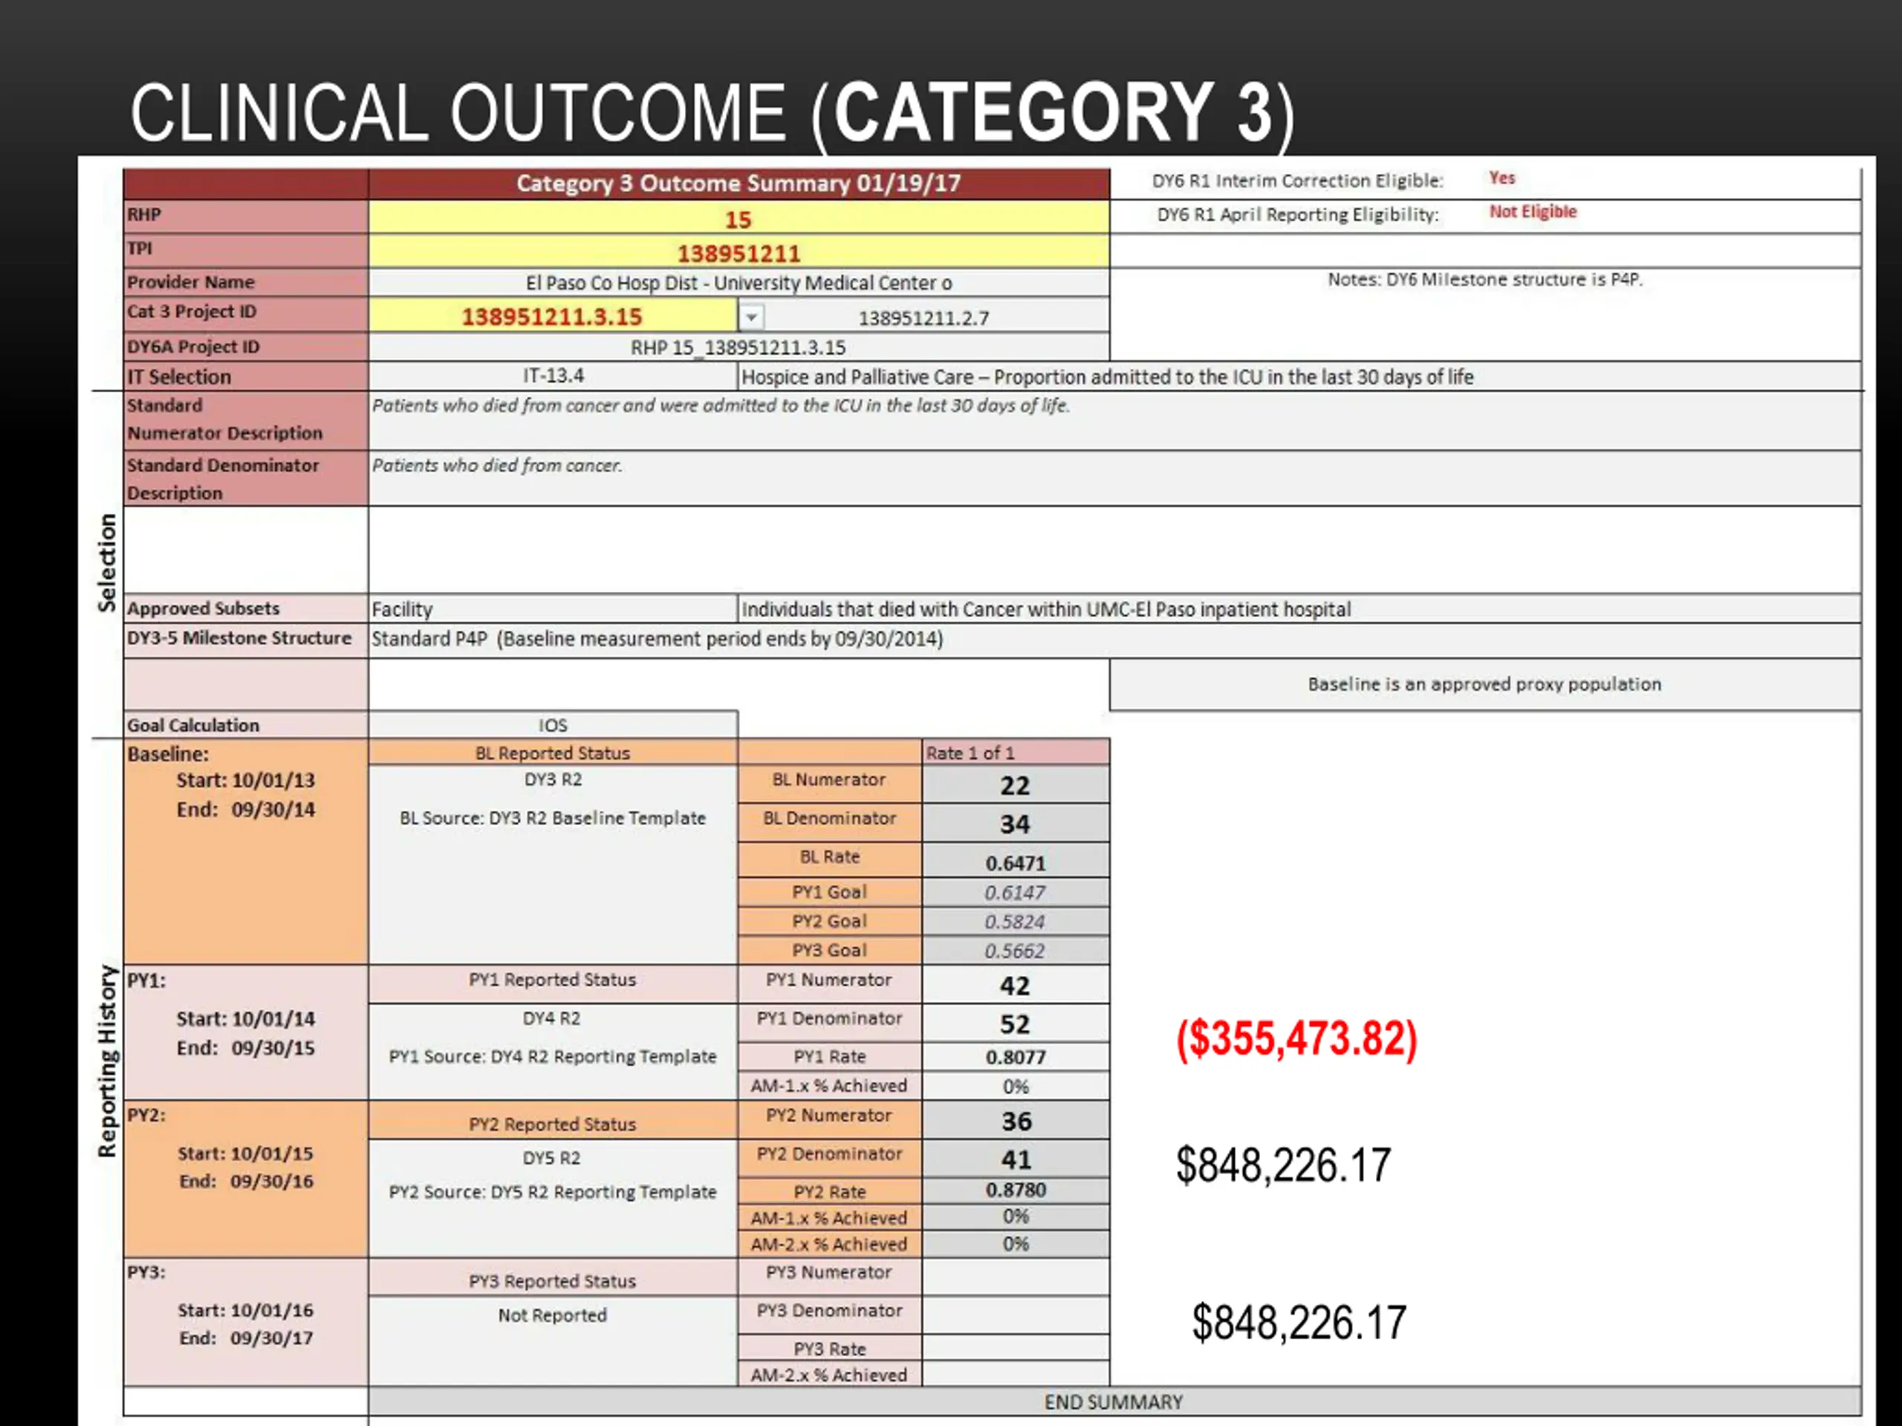This screenshot has height=1426, width=1902.
Task: Click the Rate 1 of 1 header cell
Action: click(1016, 753)
